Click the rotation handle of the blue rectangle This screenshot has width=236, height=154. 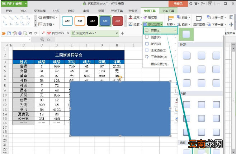120,78
